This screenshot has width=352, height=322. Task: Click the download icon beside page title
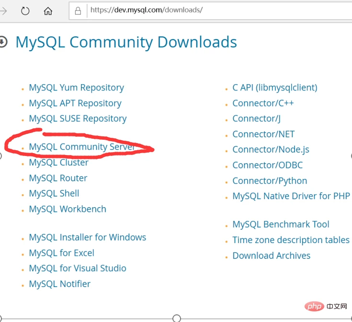(3, 42)
